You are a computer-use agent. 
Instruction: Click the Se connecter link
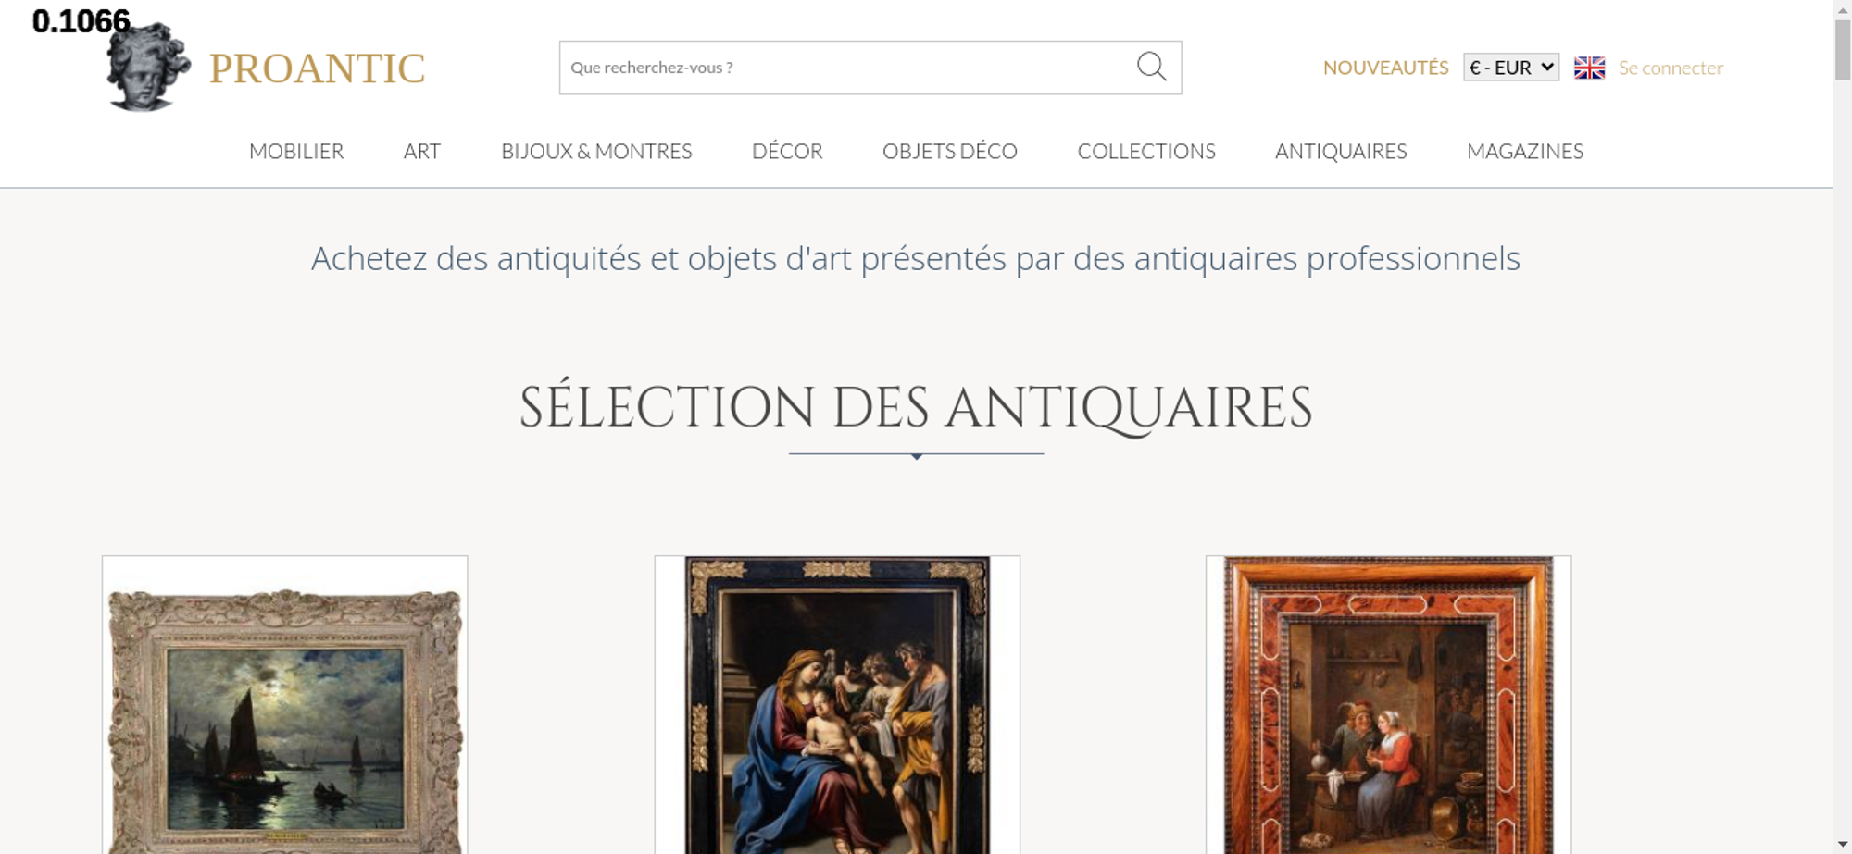click(x=1671, y=68)
